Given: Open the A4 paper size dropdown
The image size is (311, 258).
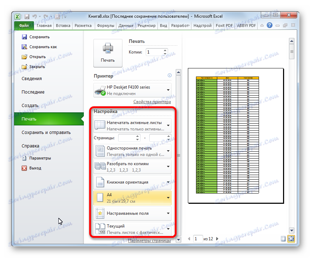Looking at the screenshot, I should click(x=132, y=198).
